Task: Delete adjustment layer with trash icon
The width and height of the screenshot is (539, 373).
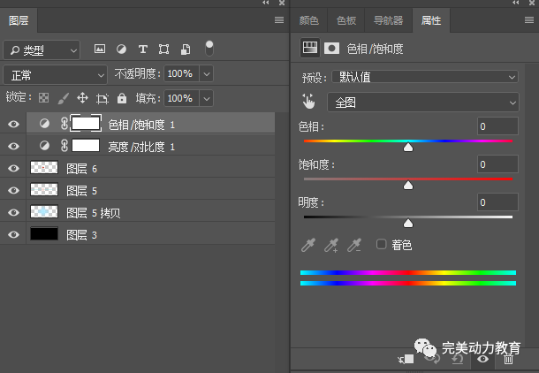Action: 508,359
